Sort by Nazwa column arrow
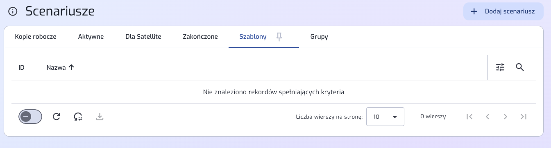 71,68
